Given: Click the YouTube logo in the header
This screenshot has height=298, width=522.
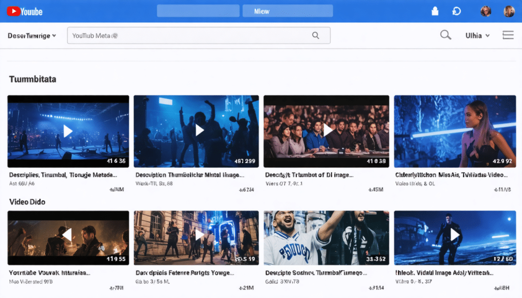Looking at the screenshot, I should click(x=24, y=12).
